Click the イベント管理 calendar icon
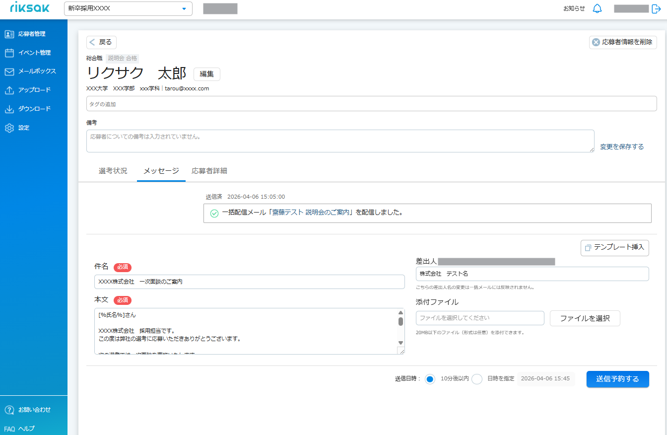This screenshot has height=435, width=667. tap(9, 53)
